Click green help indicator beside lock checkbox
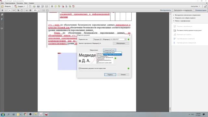 tap(128, 68)
